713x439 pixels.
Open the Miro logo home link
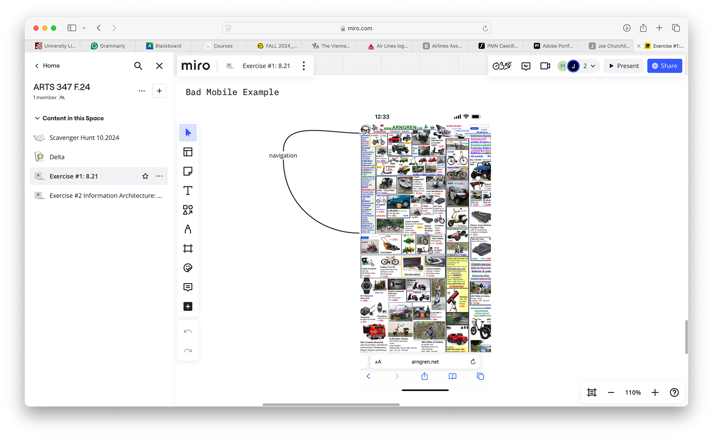tap(196, 66)
